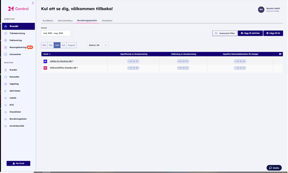This screenshot has height=173, width=288.
Task: Click the eWebs by Rocking AB avatar
Action: [x=45, y=61]
